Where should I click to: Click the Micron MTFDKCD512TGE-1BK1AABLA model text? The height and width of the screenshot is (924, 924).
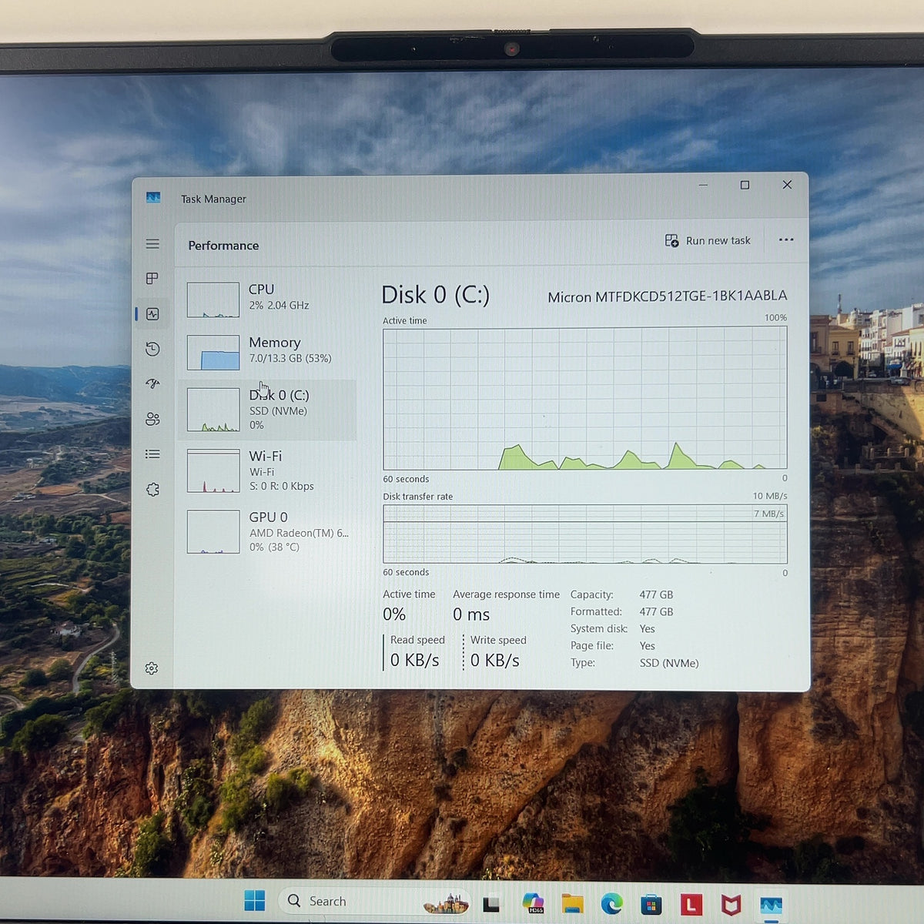click(668, 296)
